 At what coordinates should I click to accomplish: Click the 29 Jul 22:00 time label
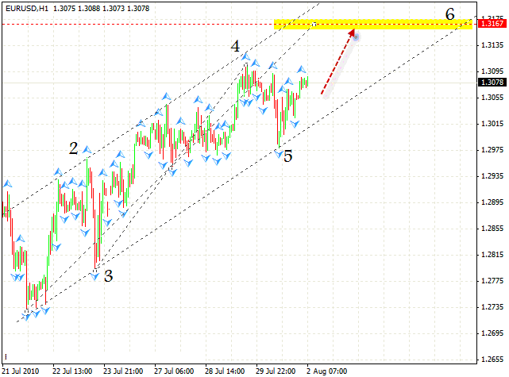click(276, 371)
